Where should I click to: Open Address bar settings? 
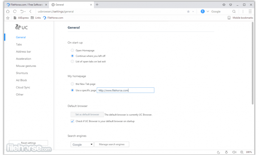click(23, 52)
